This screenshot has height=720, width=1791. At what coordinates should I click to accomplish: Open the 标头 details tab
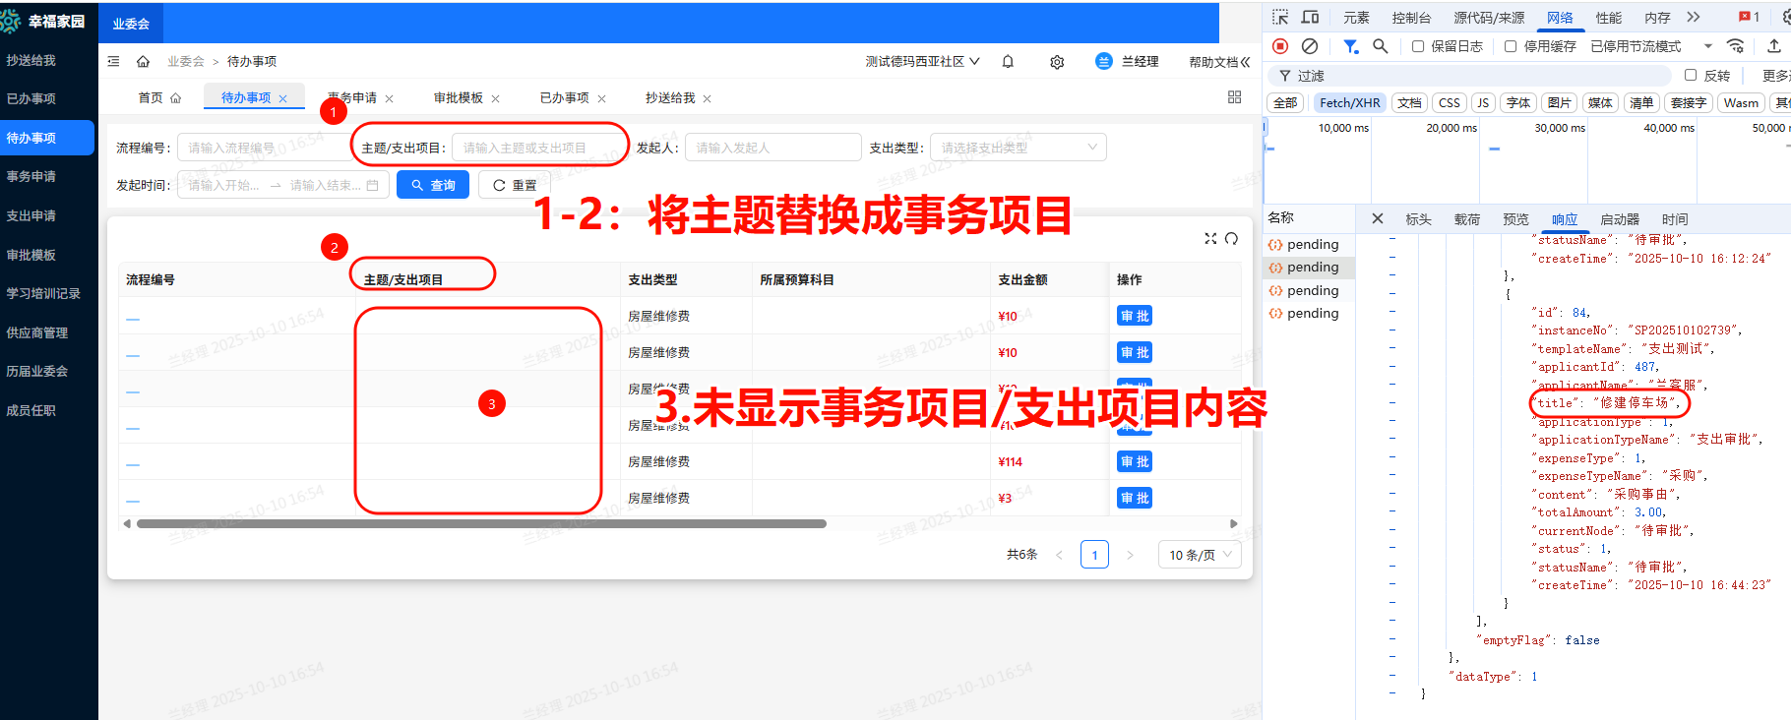[1418, 218]
